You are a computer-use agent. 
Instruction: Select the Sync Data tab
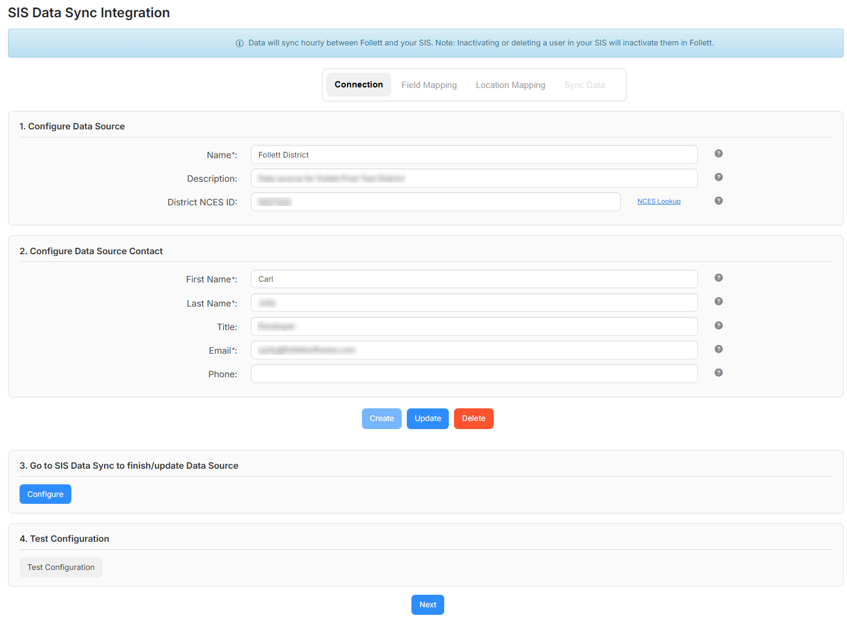click(x=585, y=85)
